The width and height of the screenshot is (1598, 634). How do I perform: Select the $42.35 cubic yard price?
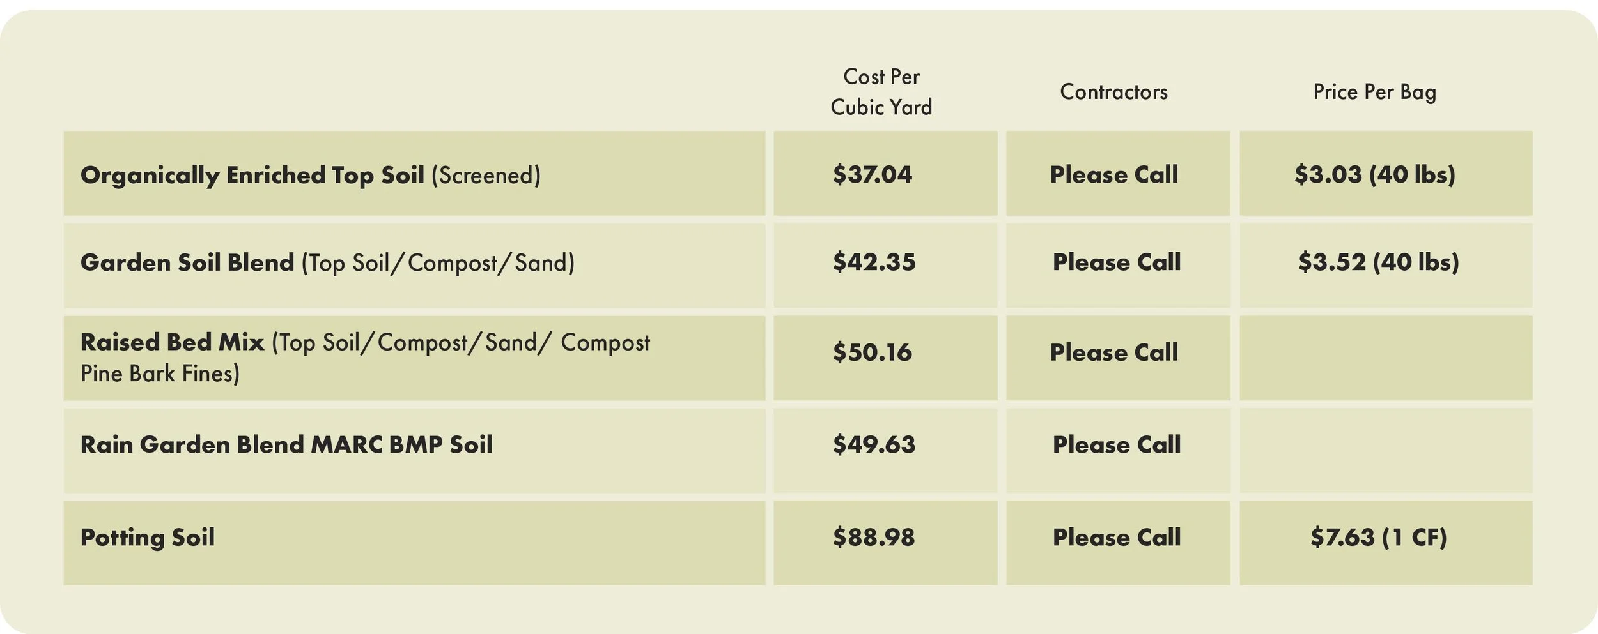coord(874,262)
